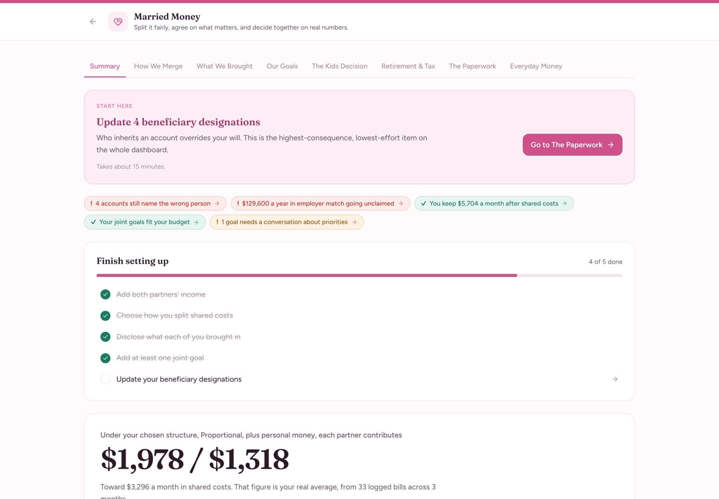The width and height of the screenshot is (719, 499).
Task: Click 'Takes about 15 minutes.' note
Action: click(131, 167)
